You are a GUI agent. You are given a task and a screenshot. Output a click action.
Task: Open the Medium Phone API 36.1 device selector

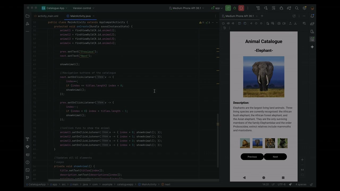186,8
